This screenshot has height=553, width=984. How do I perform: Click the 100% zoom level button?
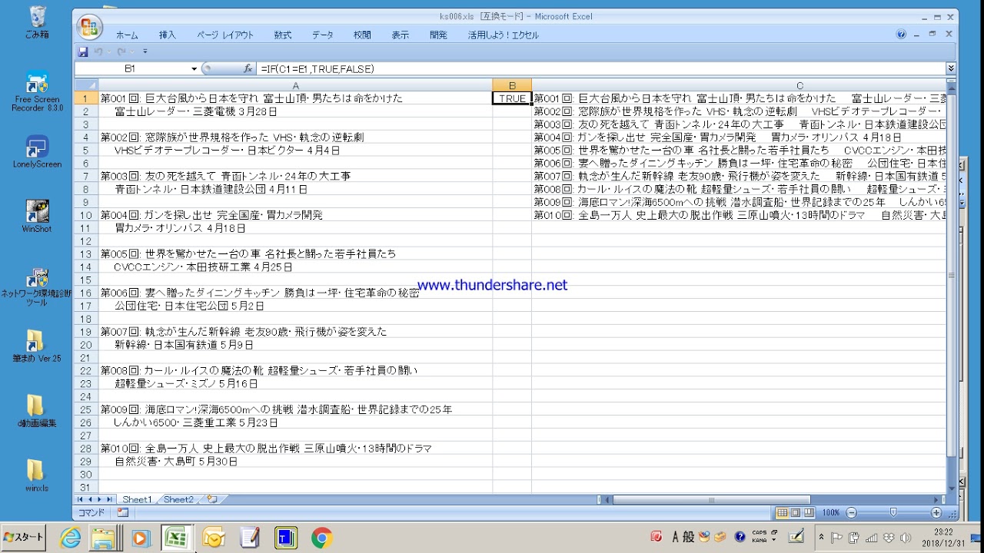(x=831, y=512)
